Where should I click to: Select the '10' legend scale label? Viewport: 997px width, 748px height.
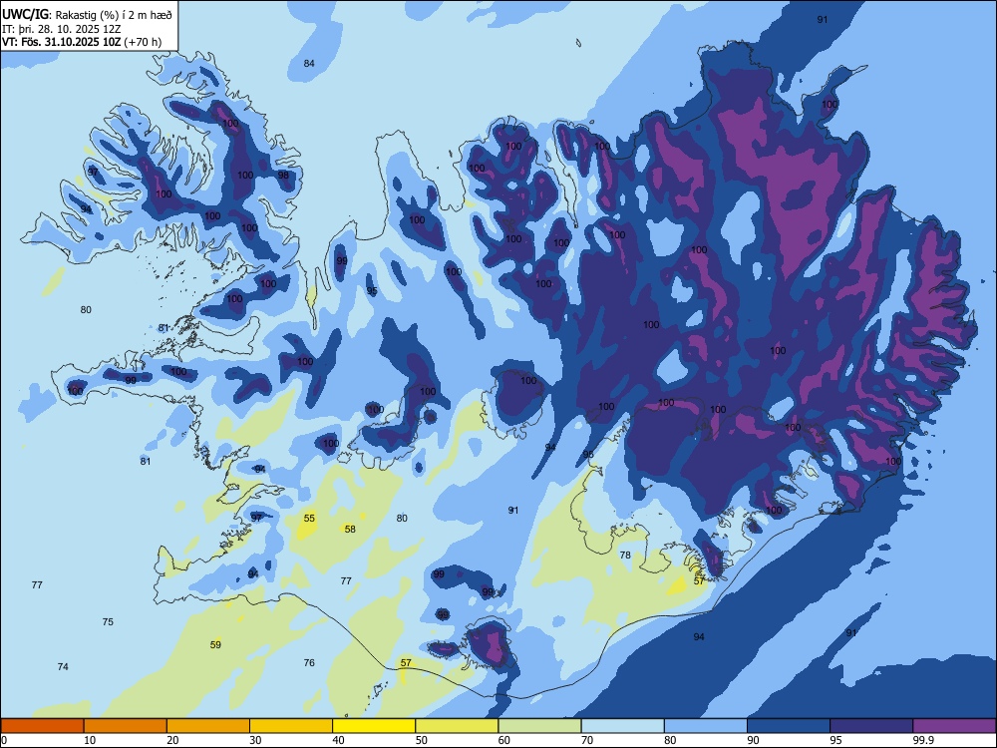(x=90, y=740)
